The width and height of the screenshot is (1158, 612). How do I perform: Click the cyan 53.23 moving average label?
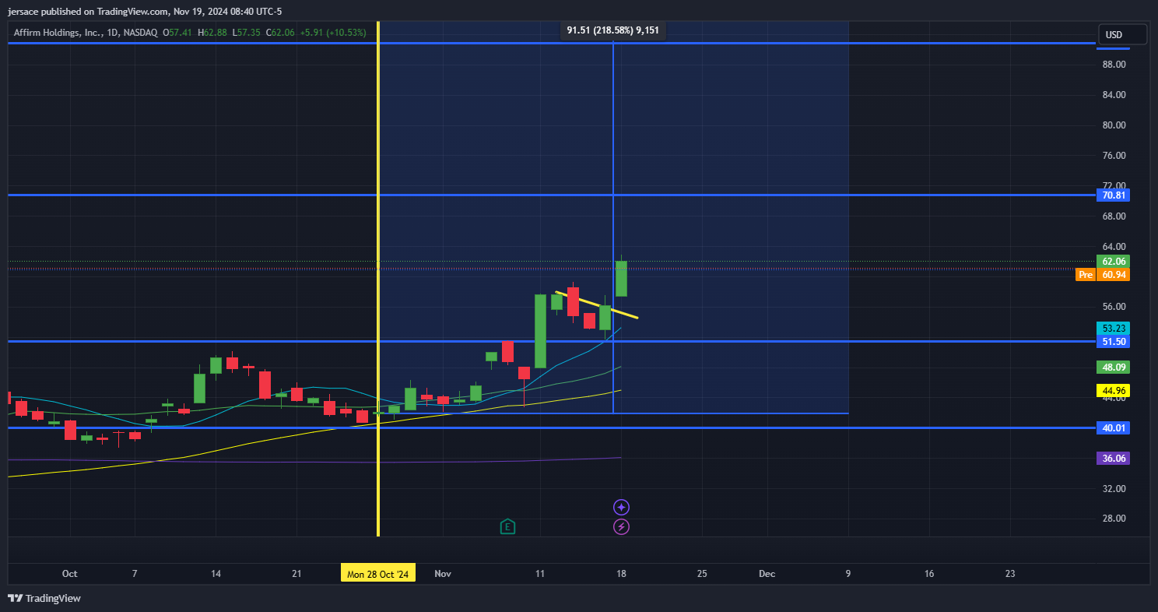(1114, 328)
